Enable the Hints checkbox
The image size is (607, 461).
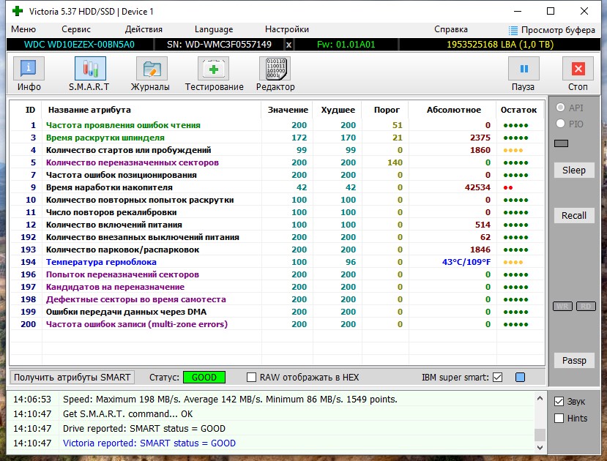pyautogui.click(x=559, y=418)
